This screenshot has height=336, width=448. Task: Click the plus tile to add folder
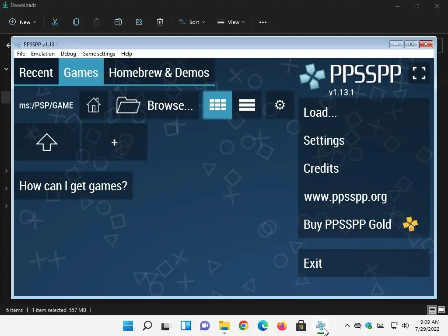[114, 142]
